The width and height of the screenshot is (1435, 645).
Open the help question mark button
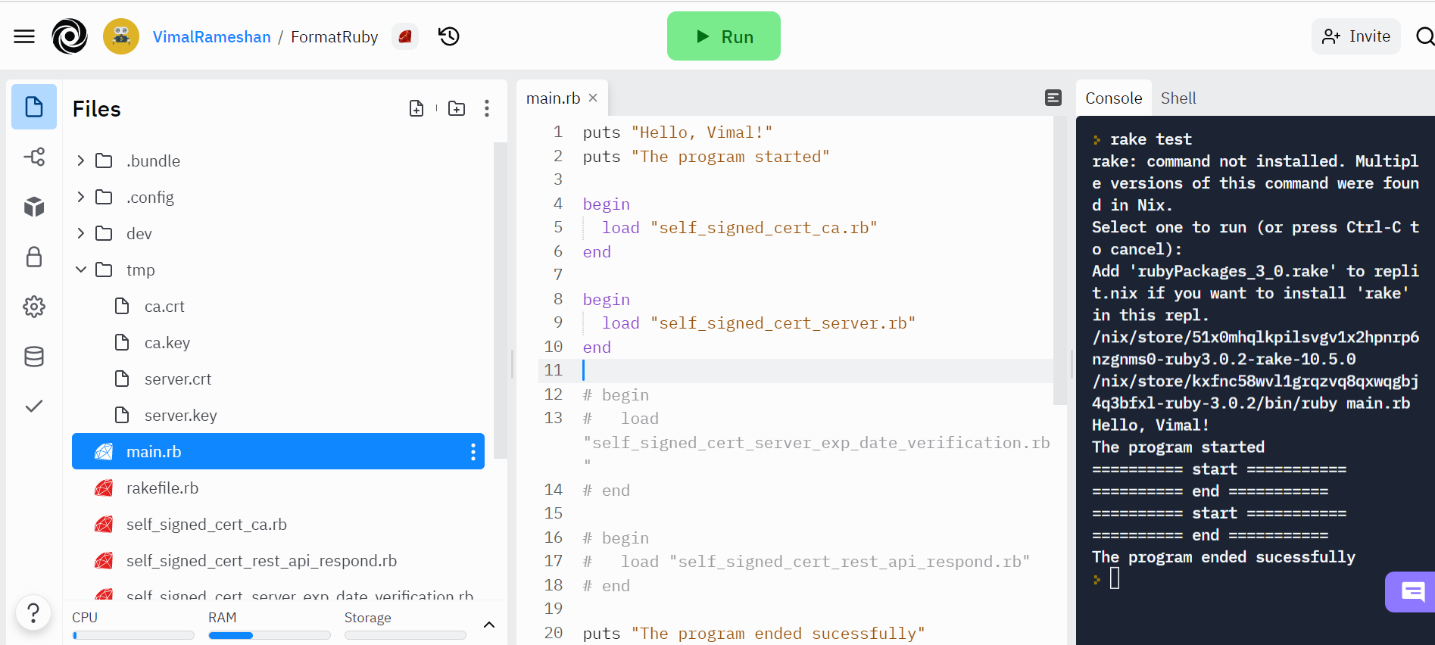tap(33, 612)
